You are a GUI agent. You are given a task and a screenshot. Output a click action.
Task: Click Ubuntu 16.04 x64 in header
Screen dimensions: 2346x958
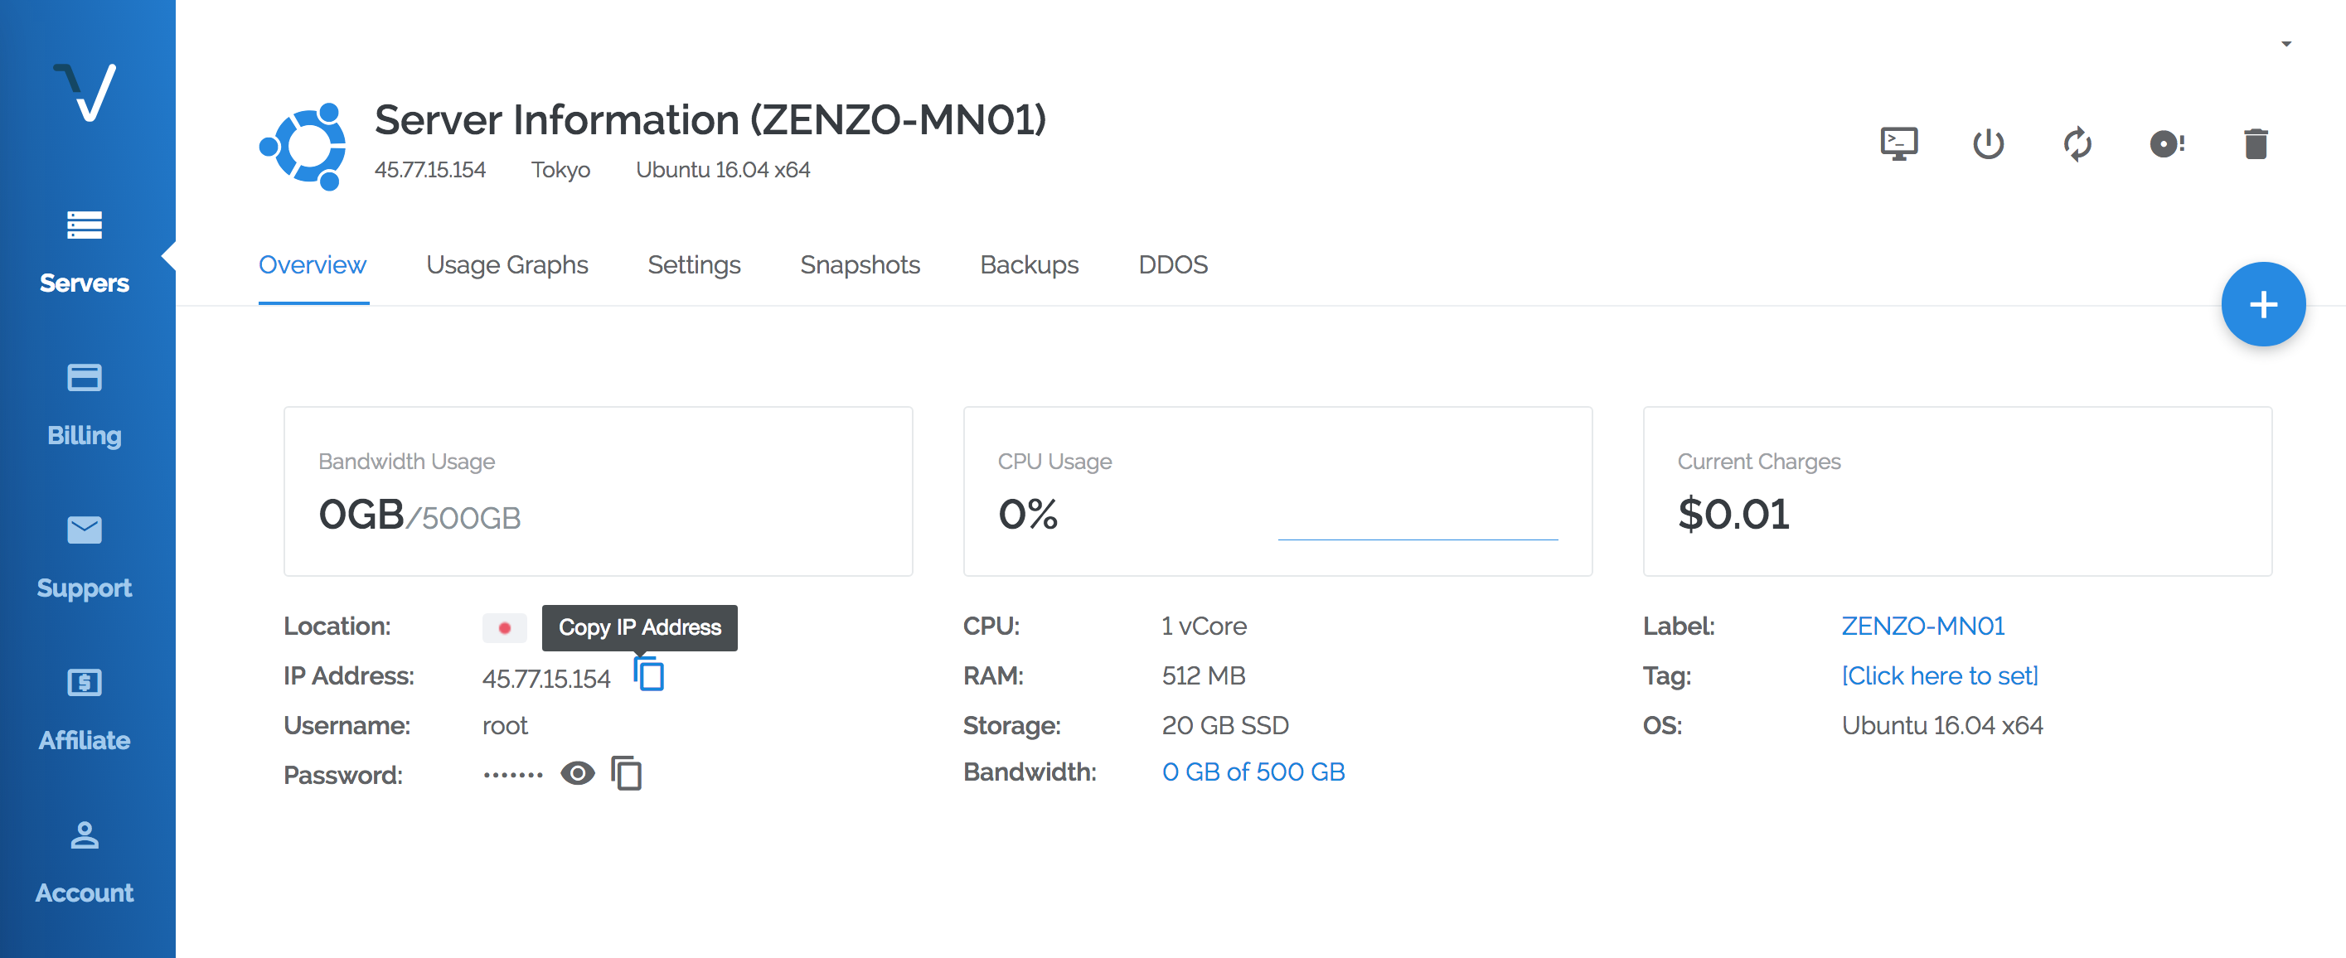pos(722,170)
